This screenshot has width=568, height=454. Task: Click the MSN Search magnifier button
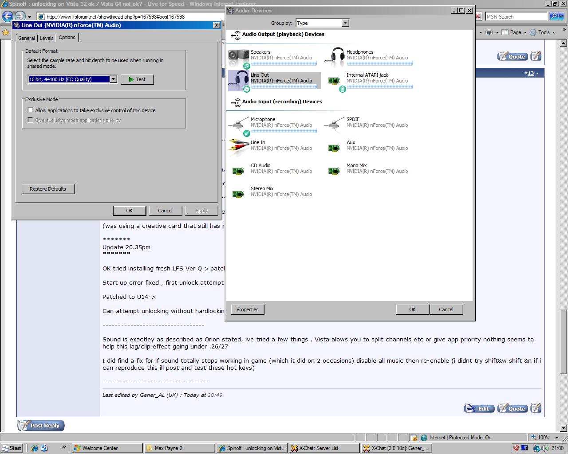pyautogui.click(x=553, y=16)
